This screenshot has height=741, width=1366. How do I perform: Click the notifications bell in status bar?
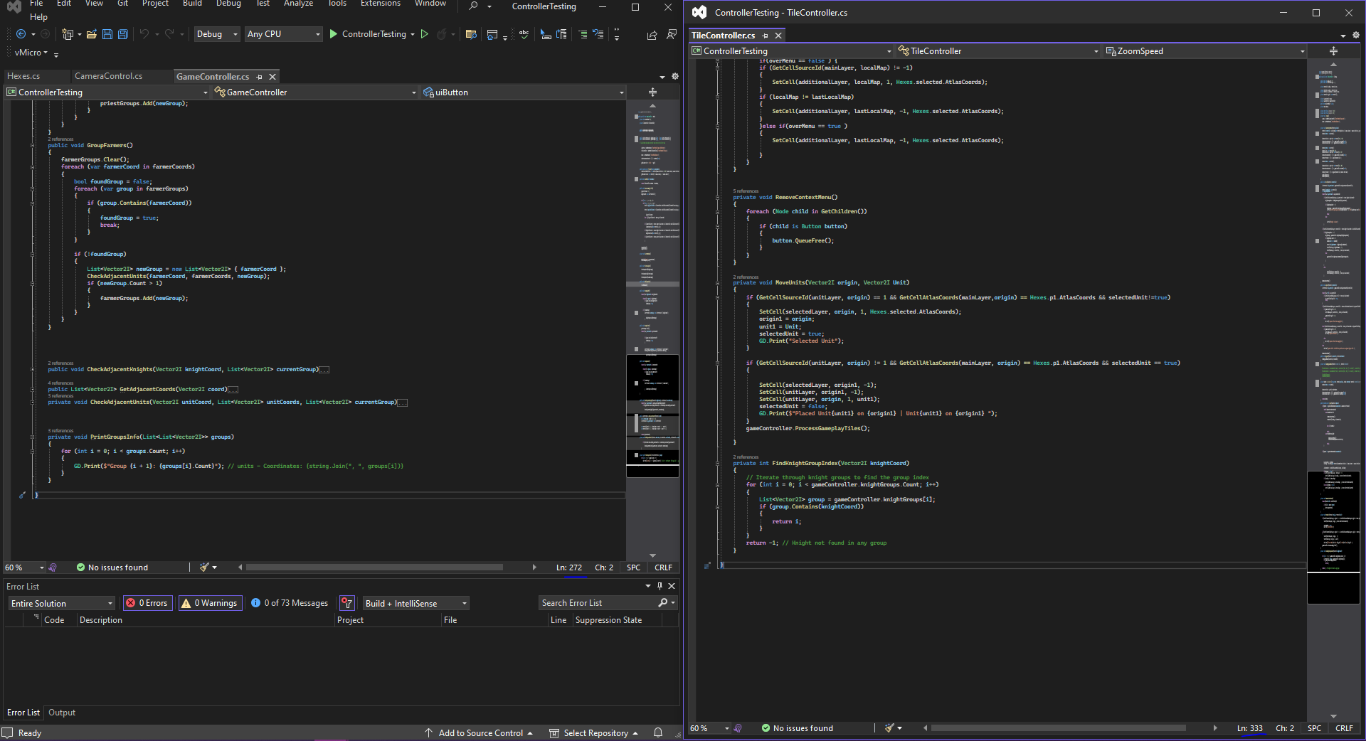658,733
